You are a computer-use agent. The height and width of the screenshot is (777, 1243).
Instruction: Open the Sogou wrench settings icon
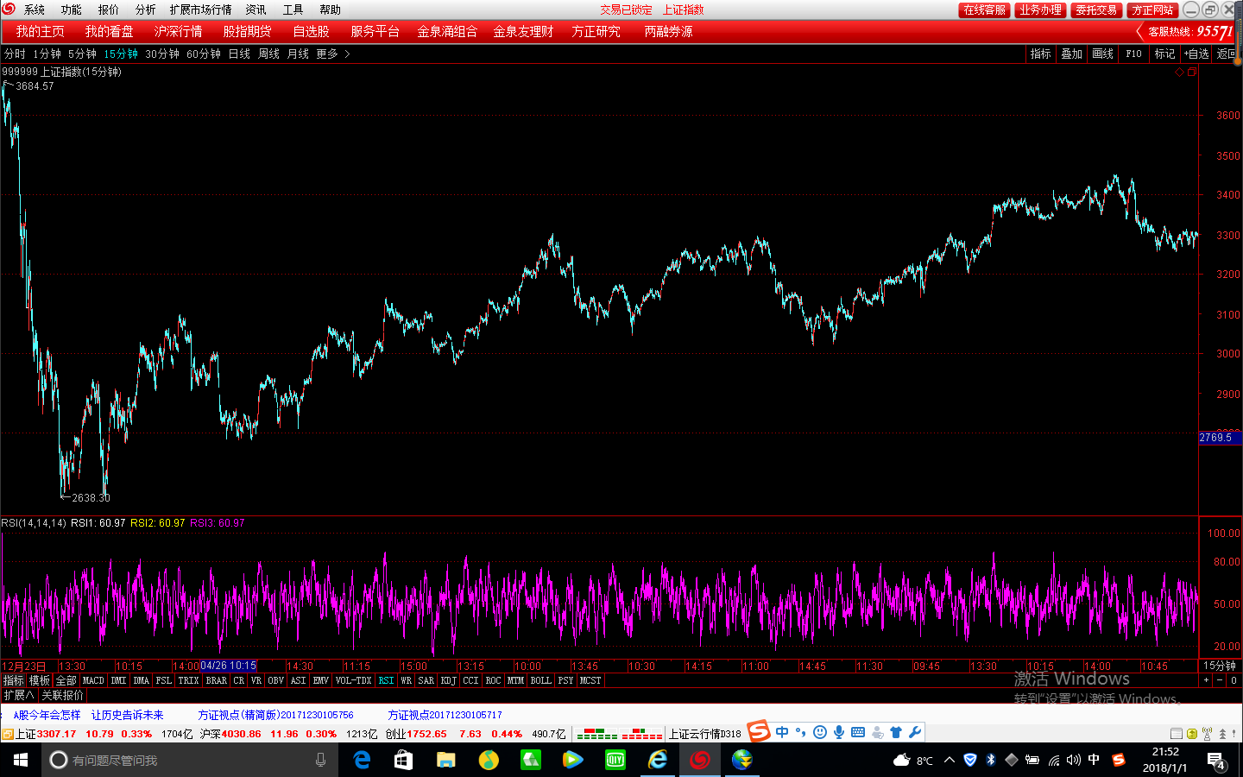[915, 732]
